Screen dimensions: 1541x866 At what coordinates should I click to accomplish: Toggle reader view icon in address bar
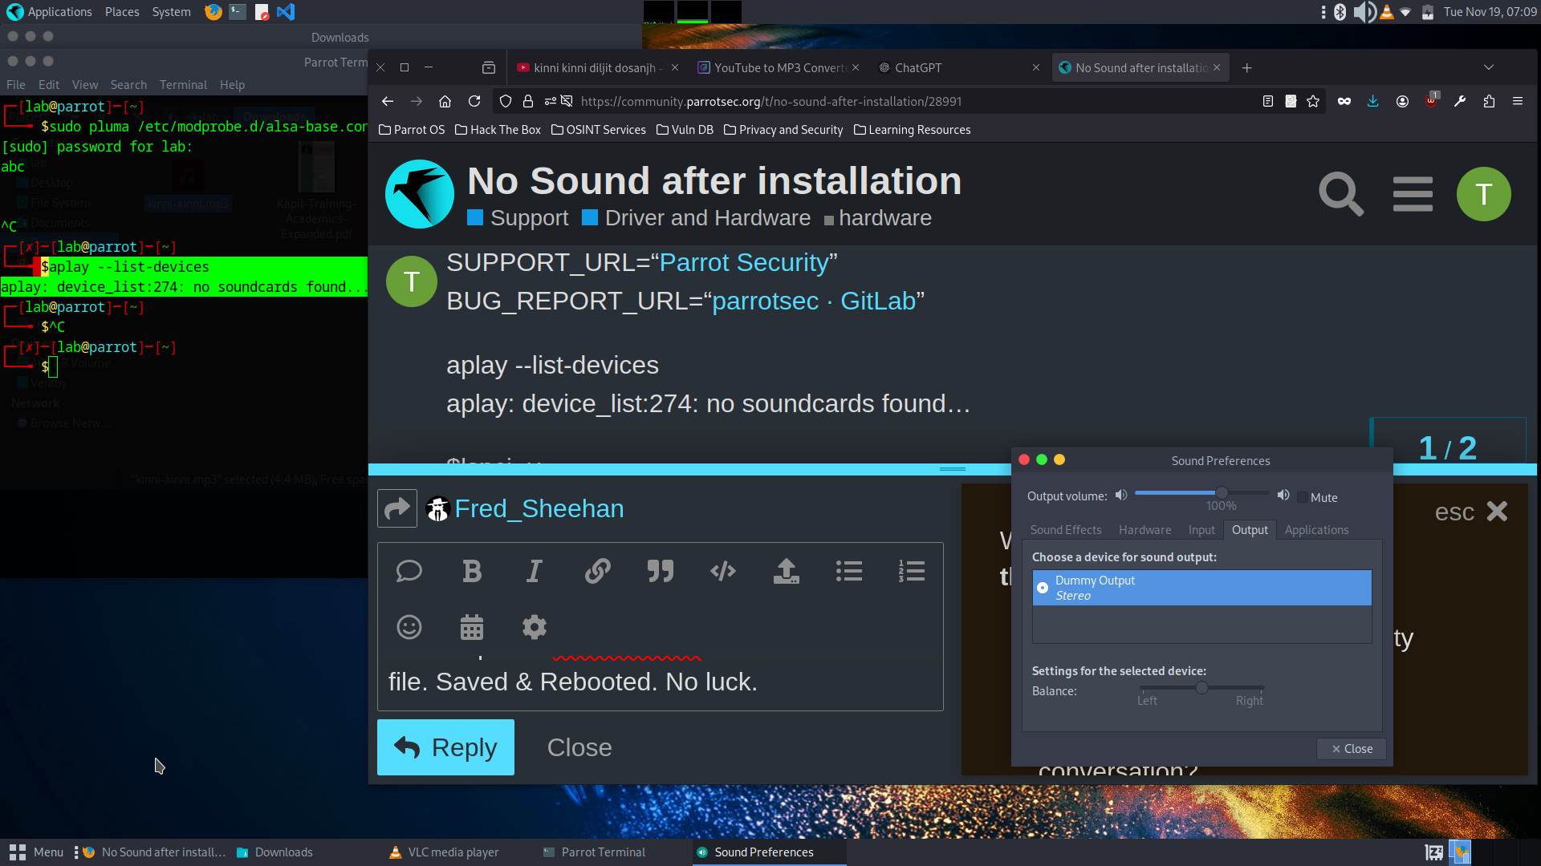(1268, 101)
